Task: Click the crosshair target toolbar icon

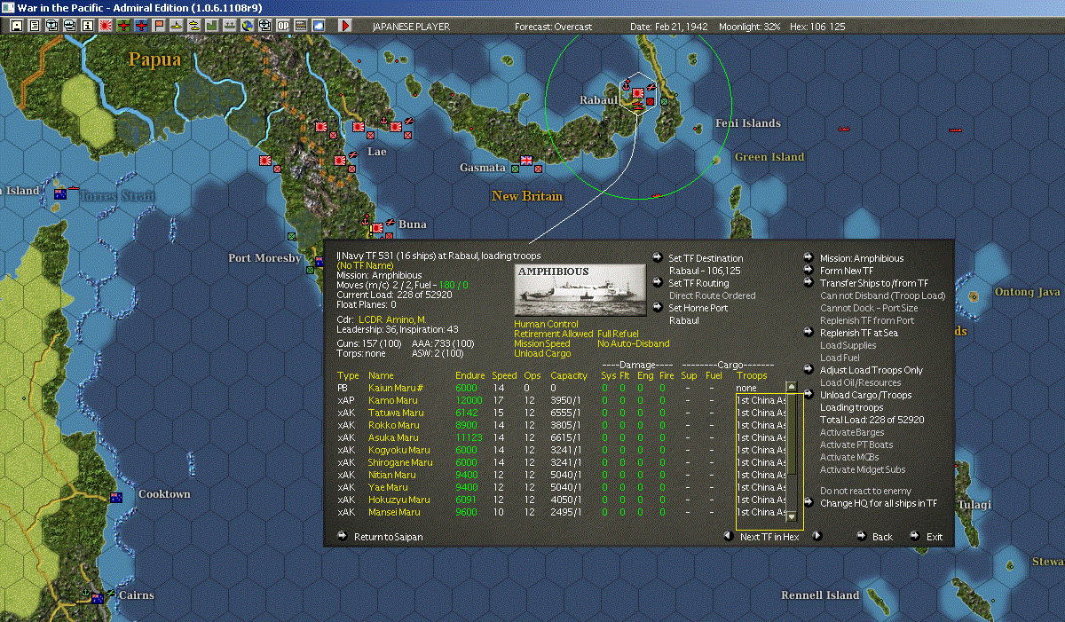Action: (x=264, y=26)
